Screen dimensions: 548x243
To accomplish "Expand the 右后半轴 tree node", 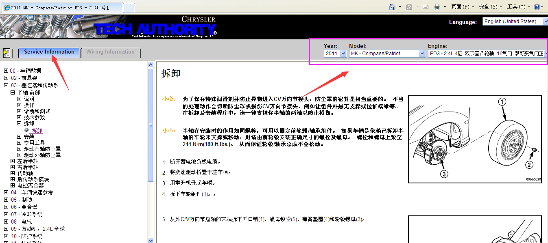I will click(13, 167).
